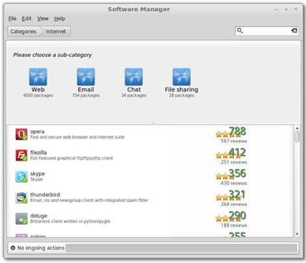Click the opera application icon
This screenshot has width=306, height=263.
pyautogui.click(x=21, y=134)
